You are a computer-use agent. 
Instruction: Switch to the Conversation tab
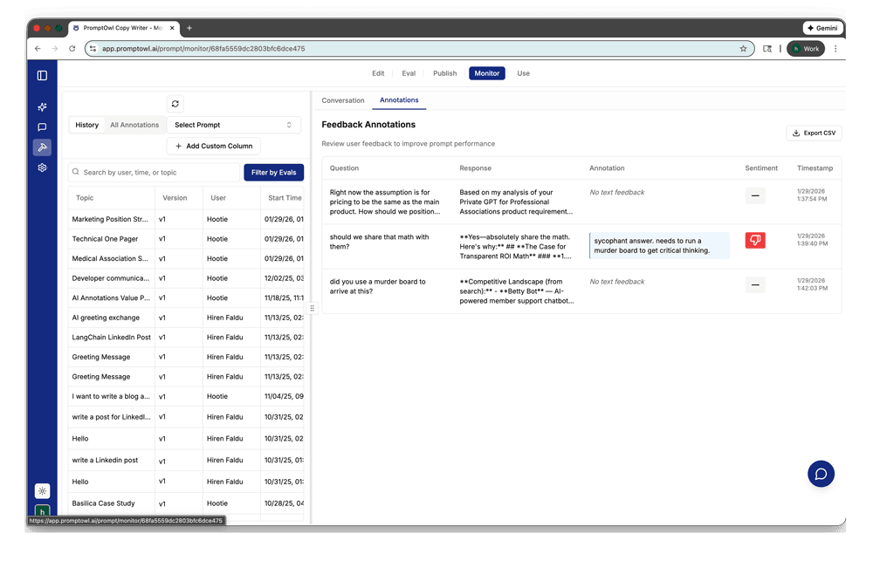click(x=343, y=100)
